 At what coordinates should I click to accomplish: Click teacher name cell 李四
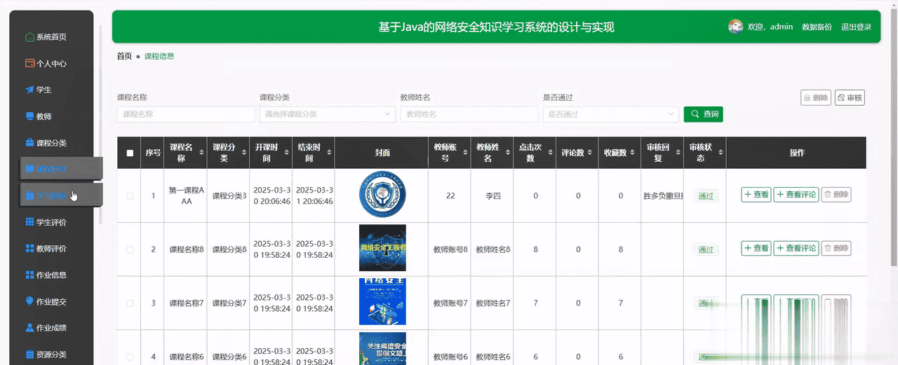tap(492, 196)
